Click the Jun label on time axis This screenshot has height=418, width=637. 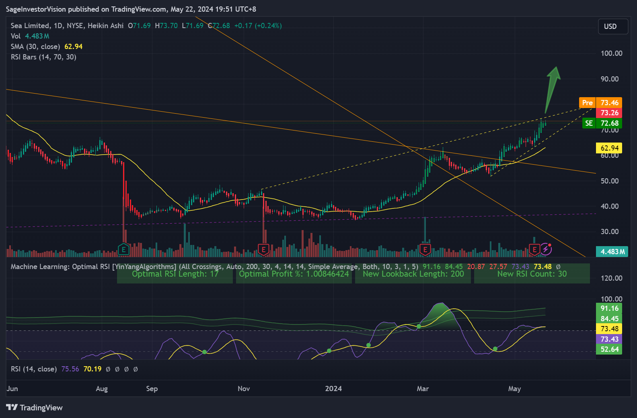(12, 389)
